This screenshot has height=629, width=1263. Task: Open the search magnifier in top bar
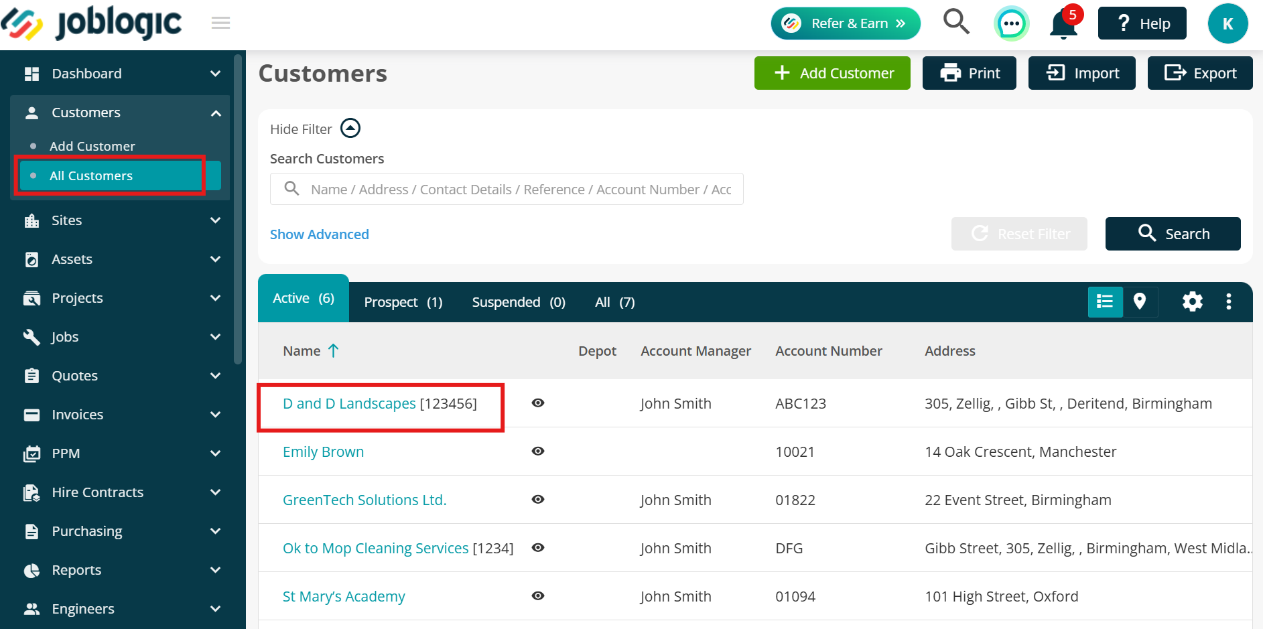click(956, 22)
